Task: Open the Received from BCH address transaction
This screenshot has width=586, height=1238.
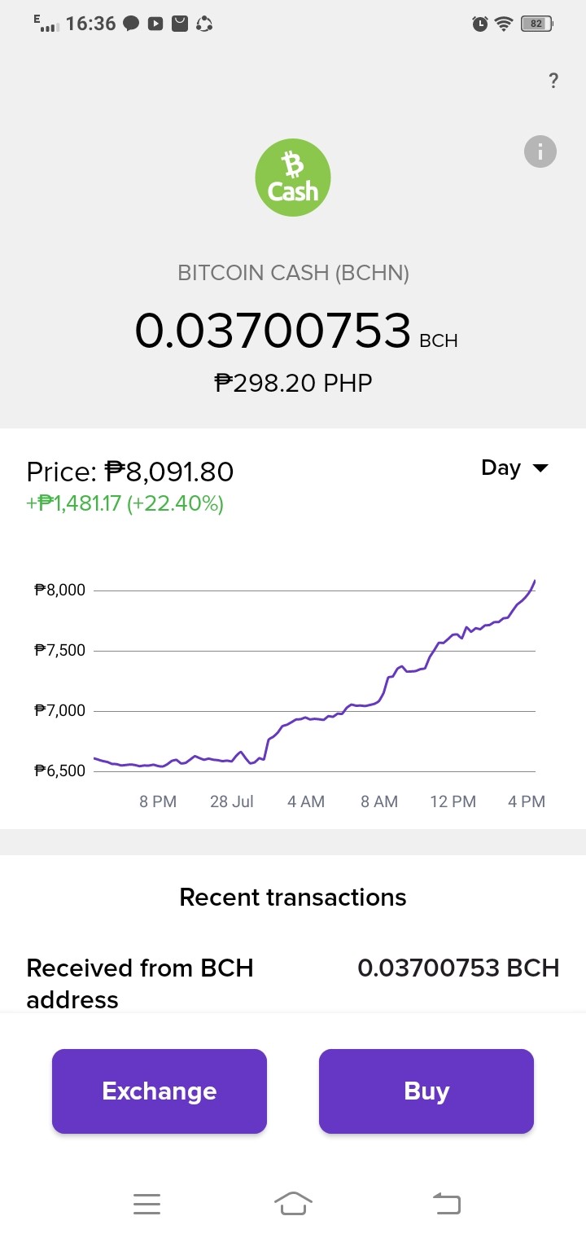Action: [x=293, y=983]
